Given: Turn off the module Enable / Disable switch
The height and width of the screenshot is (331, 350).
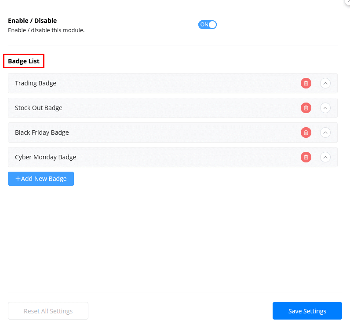Looking at the screenshot, I should 208,25.
